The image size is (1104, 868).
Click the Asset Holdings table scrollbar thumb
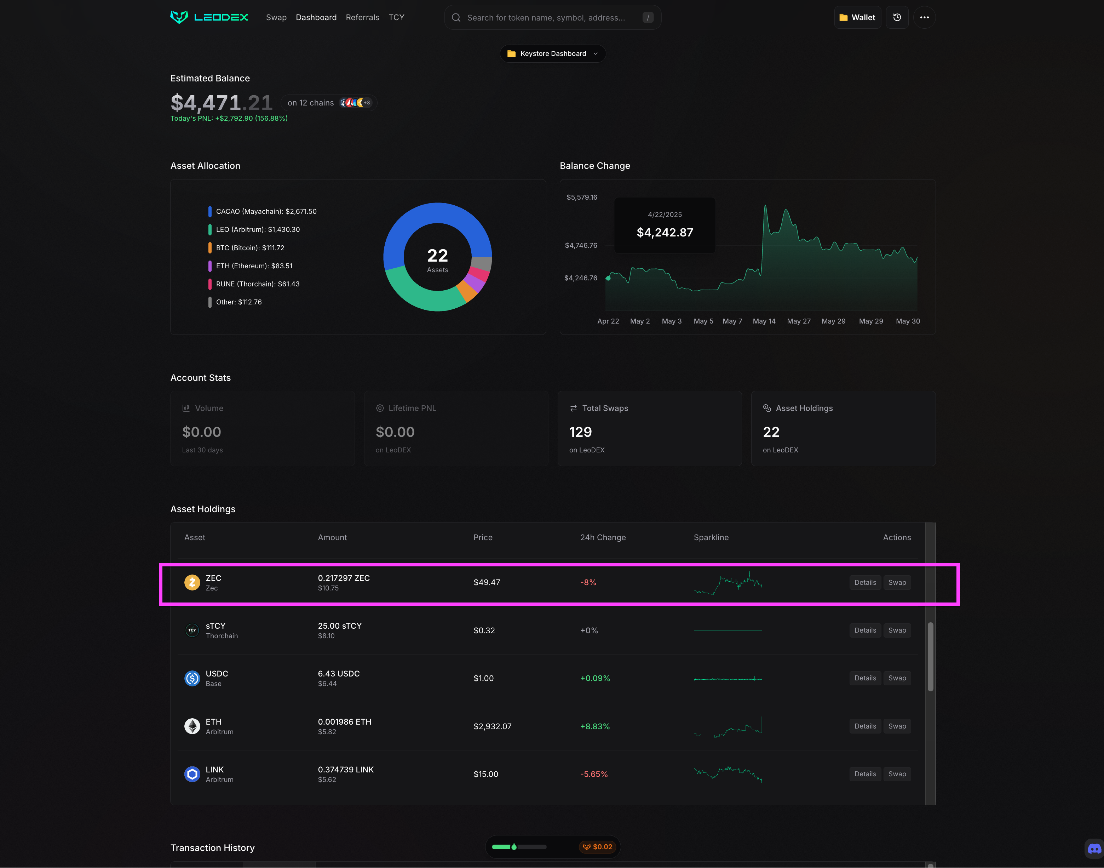(930, 657)
